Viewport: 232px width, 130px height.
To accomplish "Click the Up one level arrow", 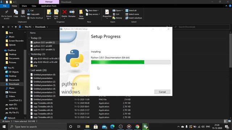I will (16, 27).
